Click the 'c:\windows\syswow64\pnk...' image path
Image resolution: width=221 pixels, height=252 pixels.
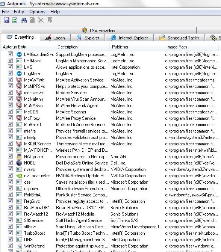pos(191,195)
